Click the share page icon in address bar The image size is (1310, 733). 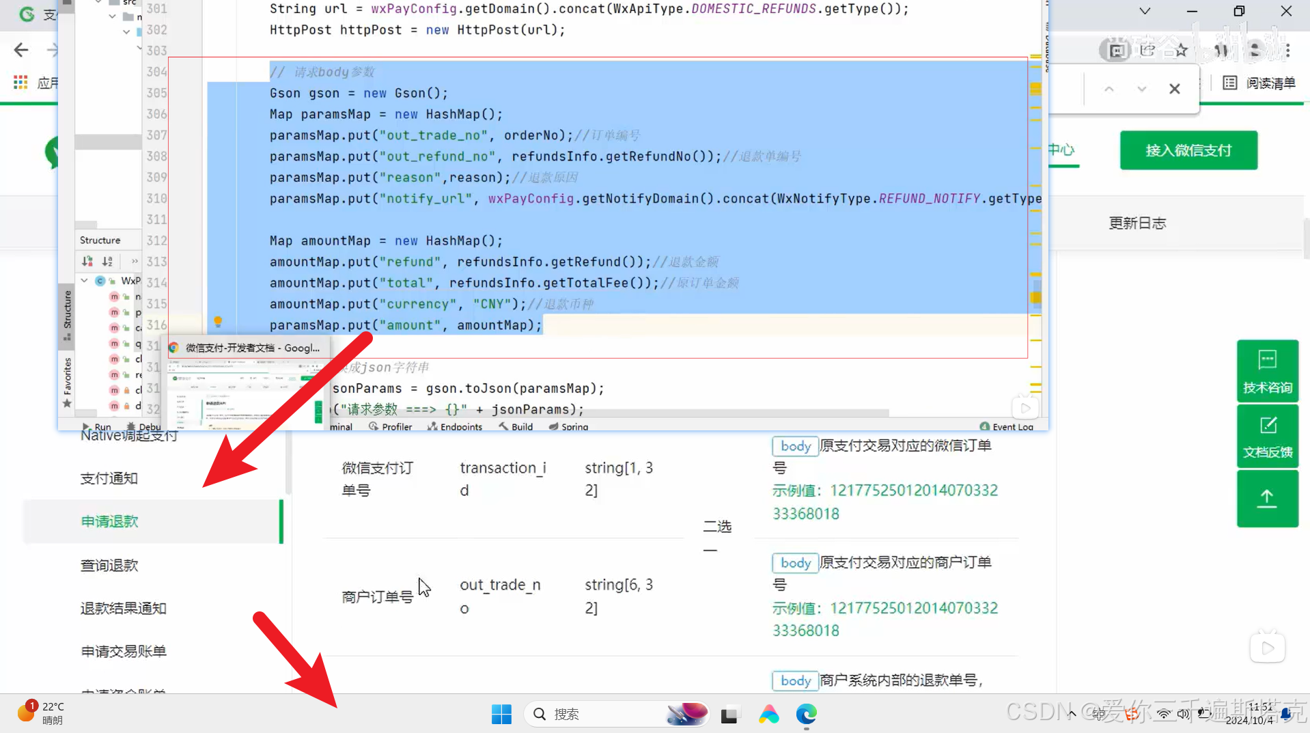click(1148, 50)
